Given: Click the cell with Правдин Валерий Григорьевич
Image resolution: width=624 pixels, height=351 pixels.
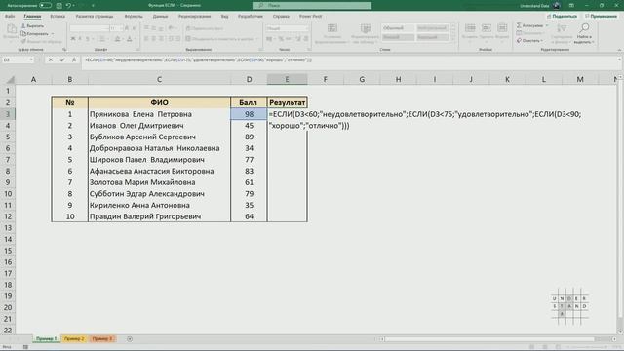Looking at the screenshot, I should click(159, 216).
